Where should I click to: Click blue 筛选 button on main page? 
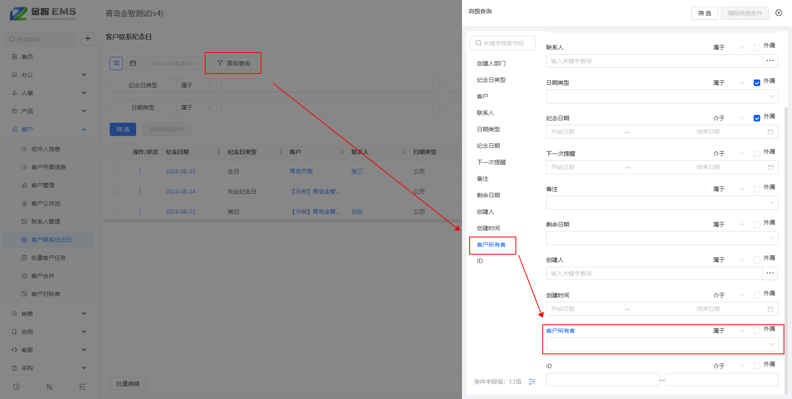click(x=123, y=129)
